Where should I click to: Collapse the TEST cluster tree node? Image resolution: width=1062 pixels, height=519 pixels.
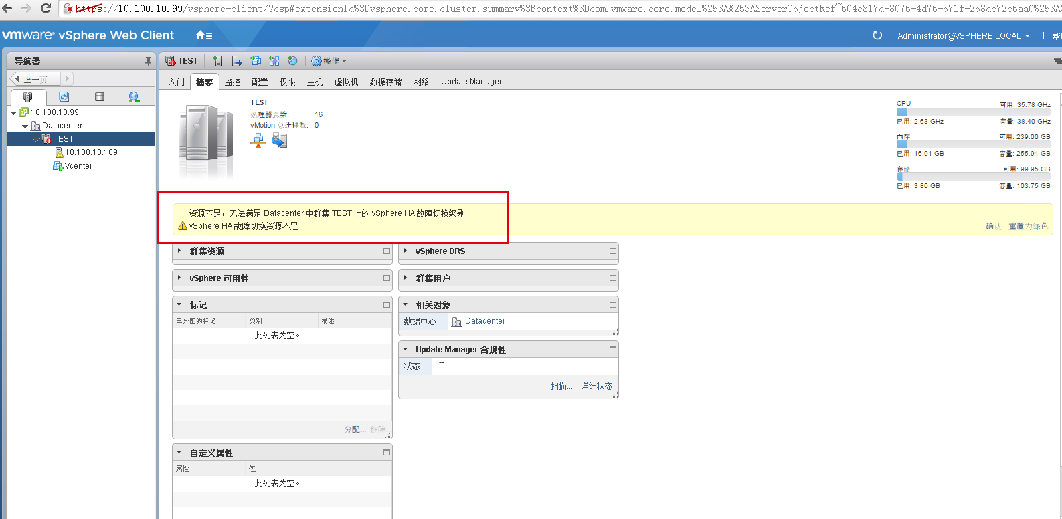tap(36, 140)
